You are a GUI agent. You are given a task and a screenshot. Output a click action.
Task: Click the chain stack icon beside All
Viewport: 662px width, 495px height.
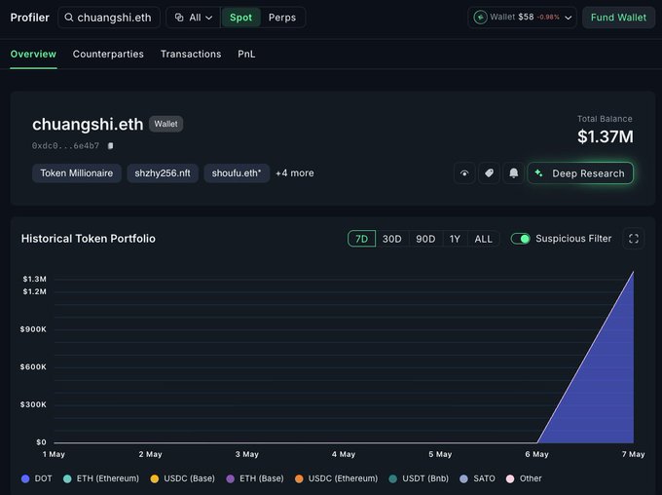[179, 18]
